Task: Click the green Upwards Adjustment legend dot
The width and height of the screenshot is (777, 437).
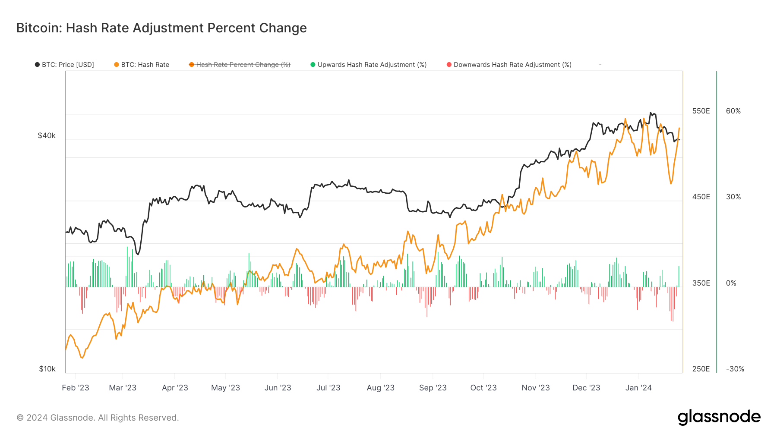Action: tap(313, 65)
